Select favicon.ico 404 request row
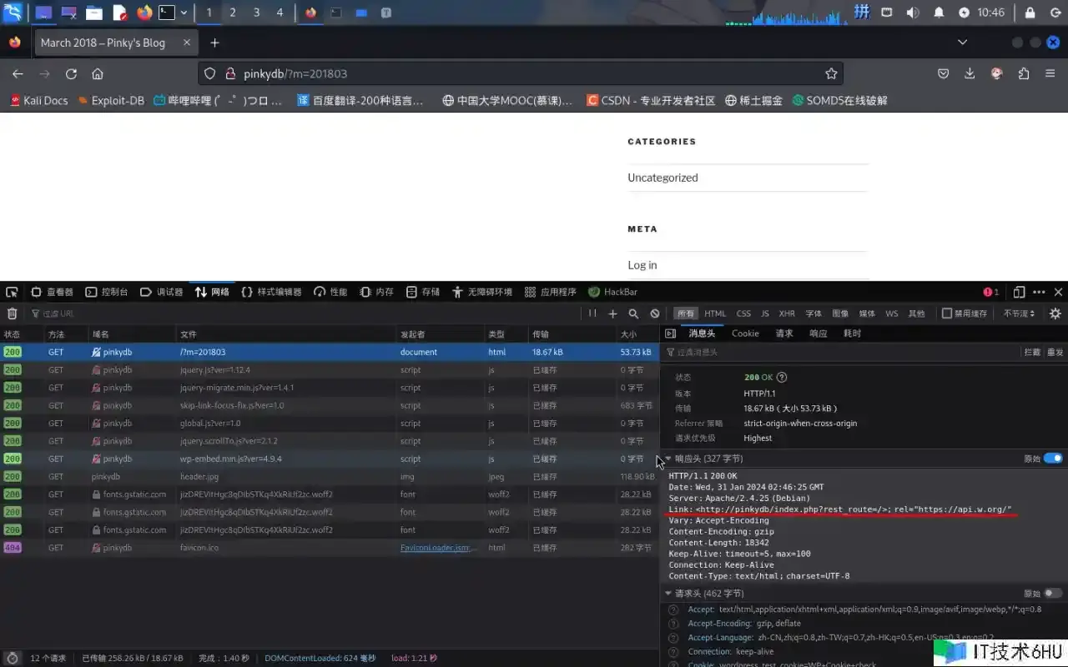 click(x=330, y=548)
